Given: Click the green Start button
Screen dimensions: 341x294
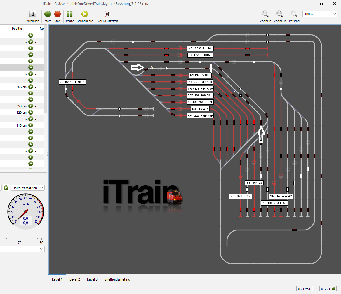Looking at the screenshot, I should pyautogui.click(x=48, y=14).
